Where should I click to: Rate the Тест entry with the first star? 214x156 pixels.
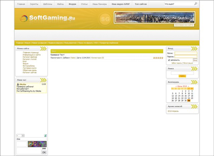(x=154, y=58)
